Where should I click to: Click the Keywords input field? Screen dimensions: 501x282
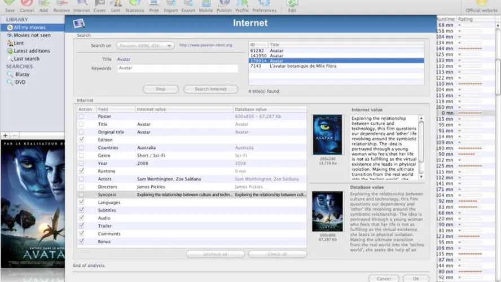click(177, 68)
